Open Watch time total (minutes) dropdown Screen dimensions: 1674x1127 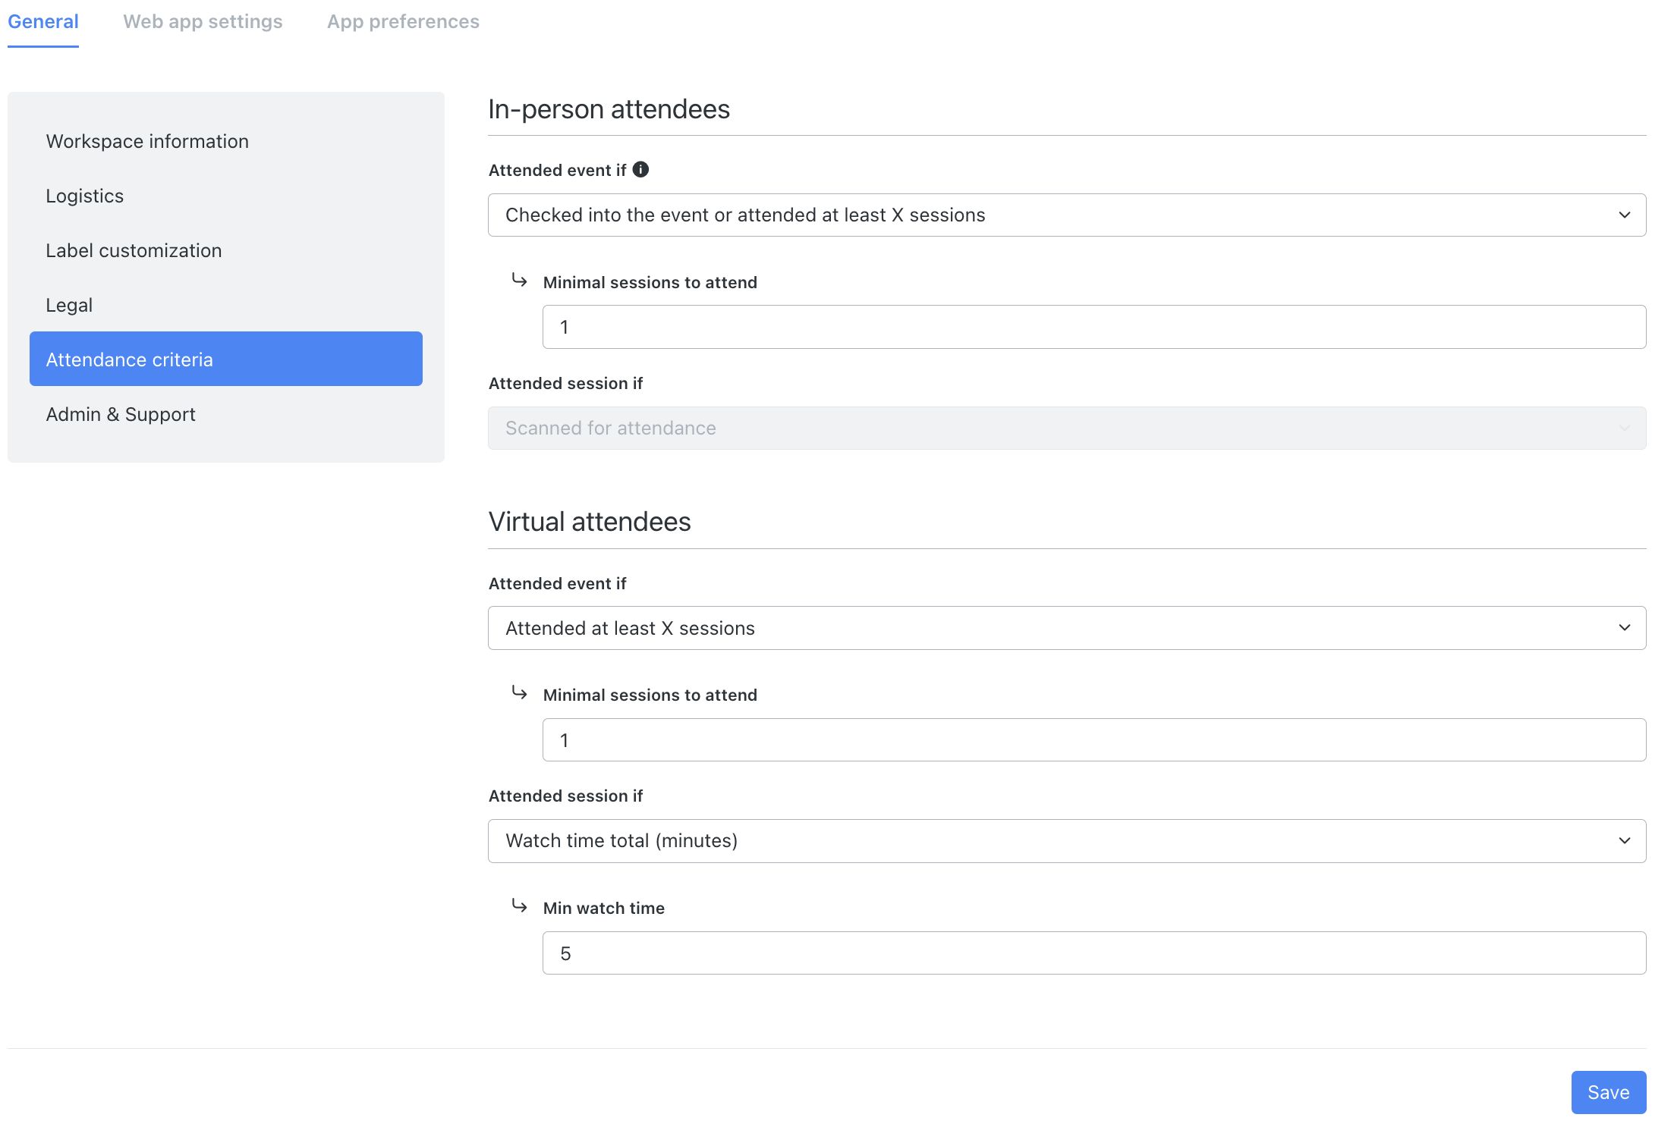tap(1067, 840)
